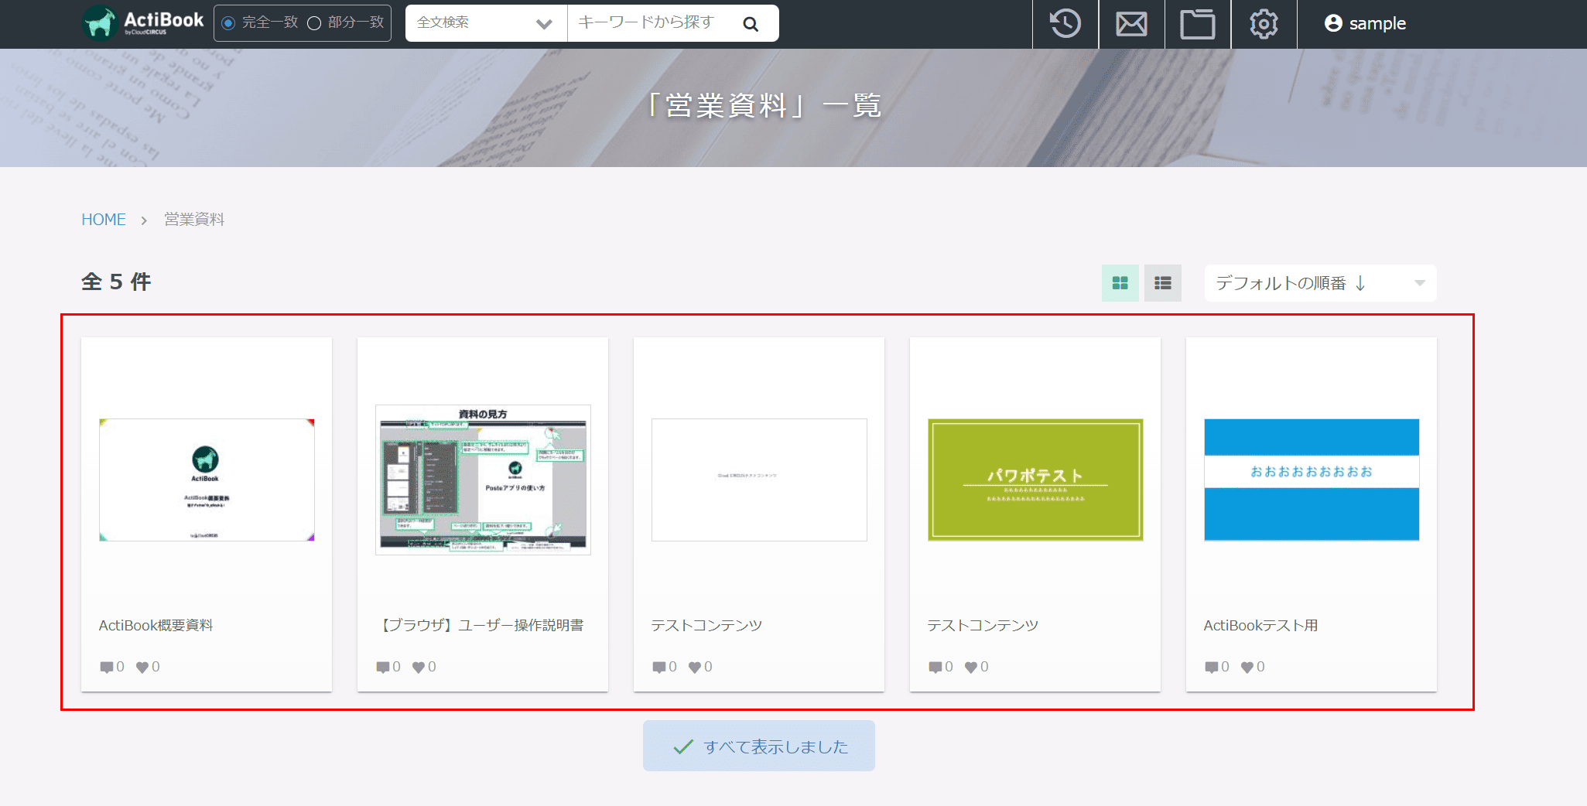Switch to list view layout
Viewport: 1587px width, 806px height.
(1162, 283)
